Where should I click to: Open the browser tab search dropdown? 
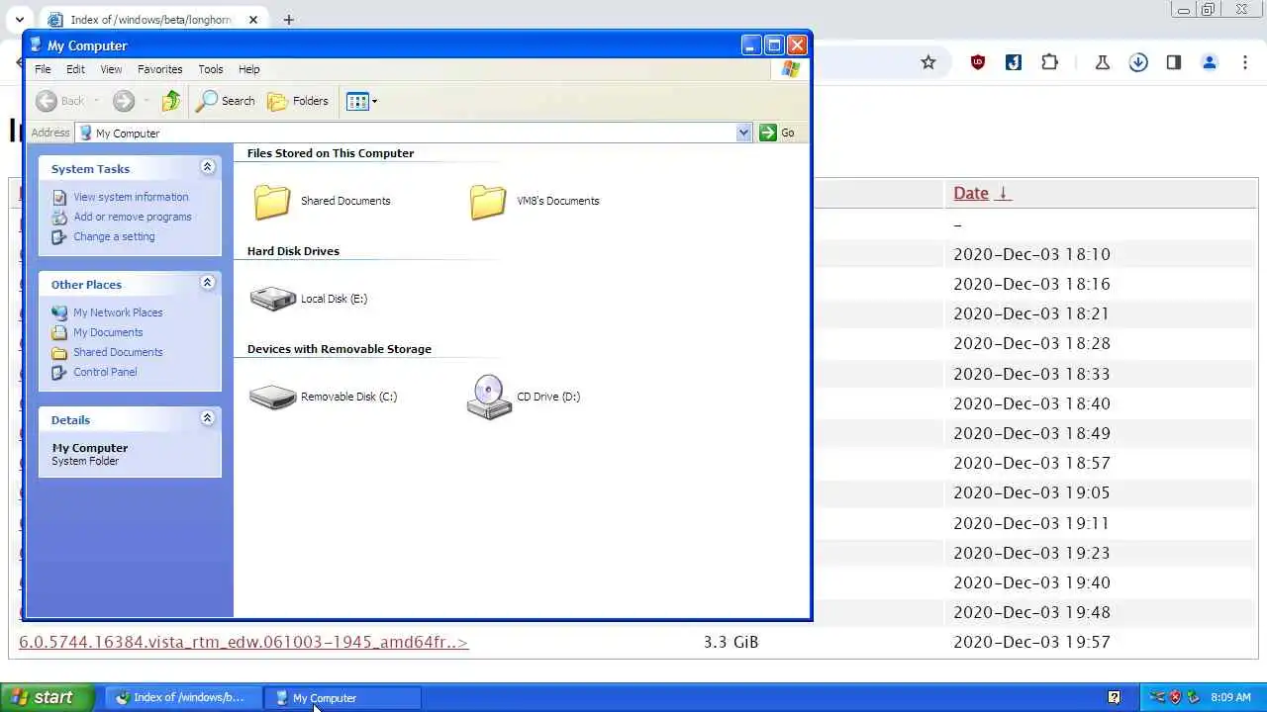(x=19, y=20)
